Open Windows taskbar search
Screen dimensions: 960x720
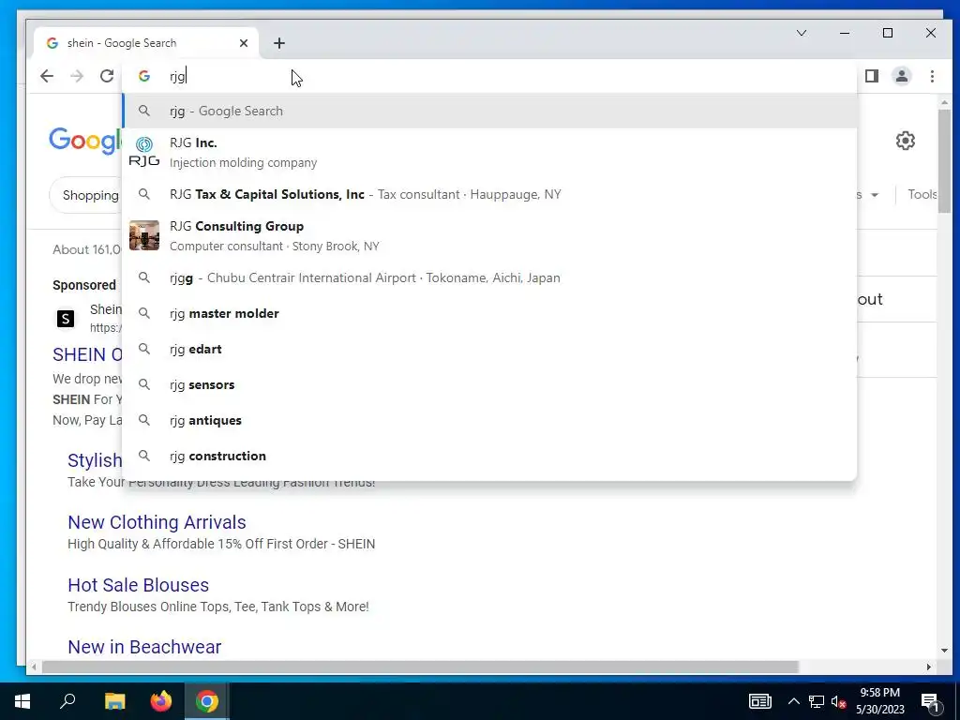click(x=67, y=701)
